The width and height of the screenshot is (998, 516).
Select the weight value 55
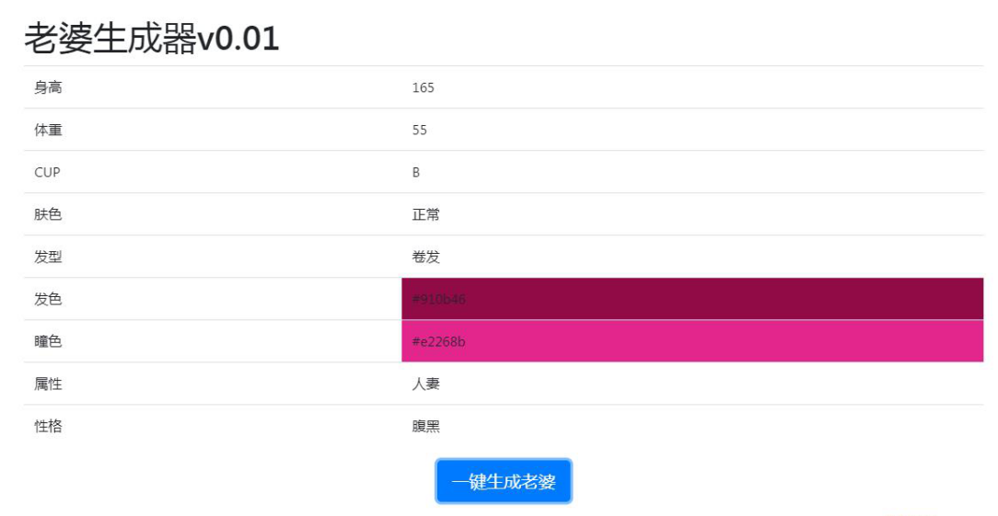pyautogui.click(x=420, y=131)
